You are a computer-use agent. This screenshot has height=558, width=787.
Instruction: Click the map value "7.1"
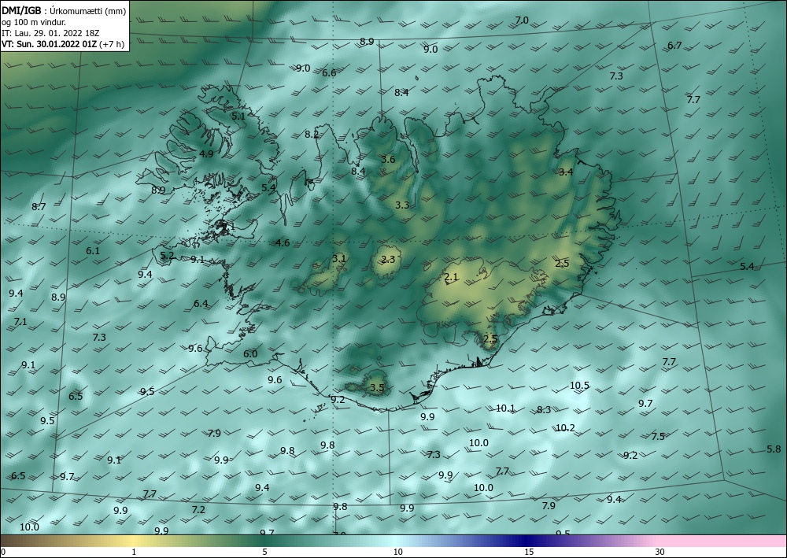pyautogui.click(x=20, y=322)
